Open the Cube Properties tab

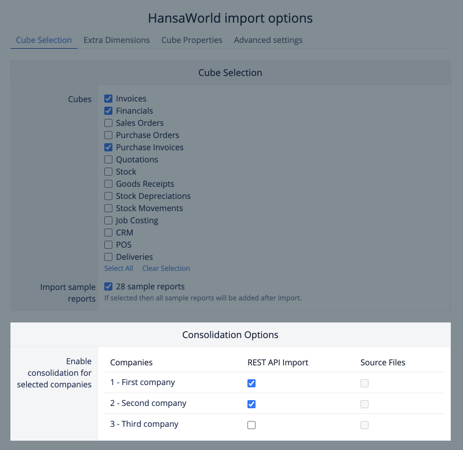click(192, 40)
